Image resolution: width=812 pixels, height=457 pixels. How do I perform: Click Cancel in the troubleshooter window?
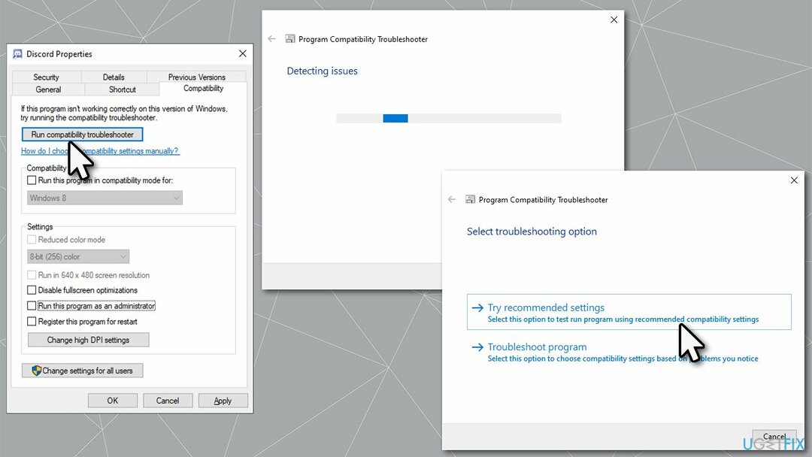pos(774,436)
